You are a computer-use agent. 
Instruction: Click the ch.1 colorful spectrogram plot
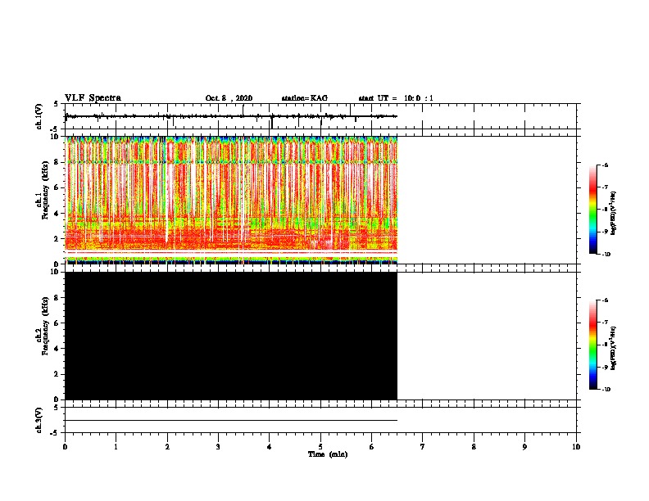(x=231, y=200)
